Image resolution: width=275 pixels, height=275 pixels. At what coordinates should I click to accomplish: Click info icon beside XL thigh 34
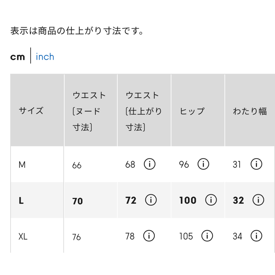pyautogui.click(x=256, y=236)
